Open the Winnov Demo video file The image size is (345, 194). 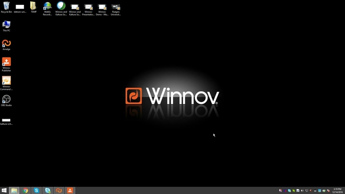(x=102, y=10)
